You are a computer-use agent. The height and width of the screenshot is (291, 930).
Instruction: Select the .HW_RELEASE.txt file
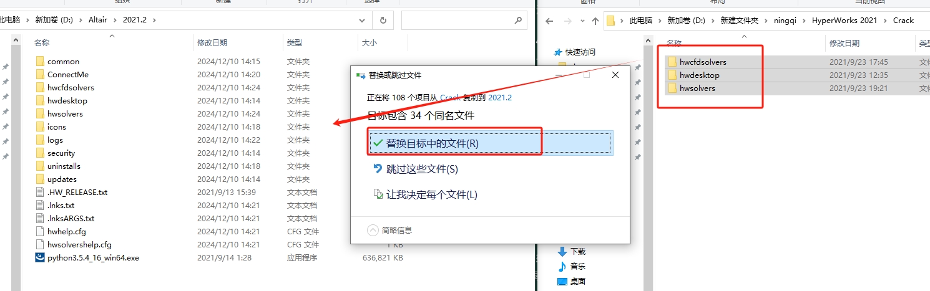pos(77,192)
